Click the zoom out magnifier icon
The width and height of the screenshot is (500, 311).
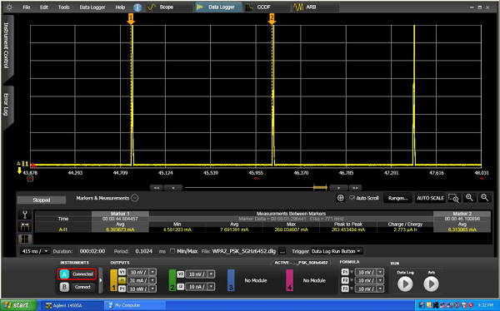[484, 198]
